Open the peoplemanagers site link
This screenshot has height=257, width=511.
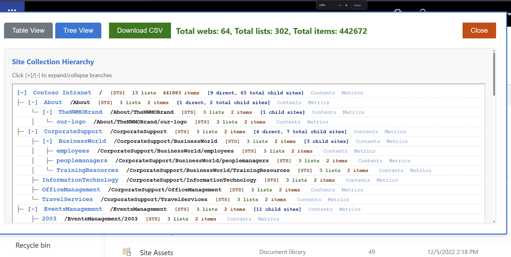click(x=82, y=161)
